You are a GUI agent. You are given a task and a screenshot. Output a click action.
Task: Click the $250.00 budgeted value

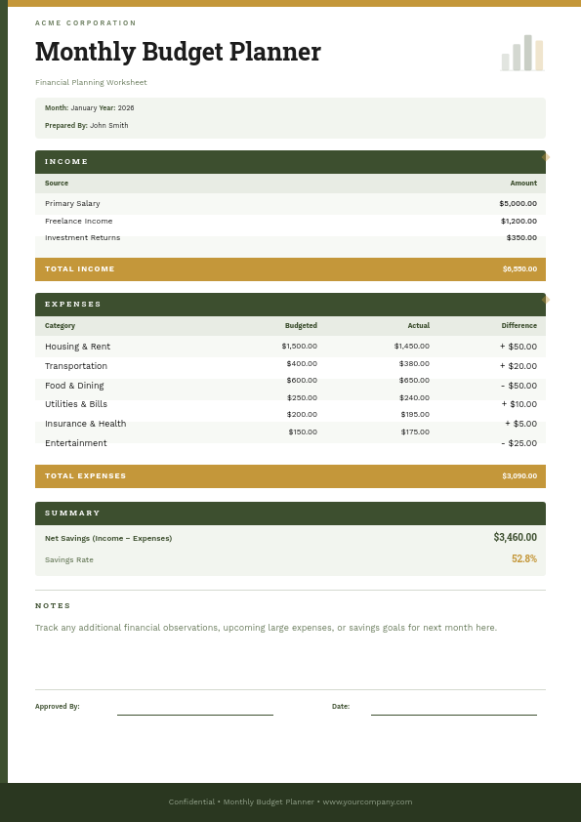click(x=302, y=398)
